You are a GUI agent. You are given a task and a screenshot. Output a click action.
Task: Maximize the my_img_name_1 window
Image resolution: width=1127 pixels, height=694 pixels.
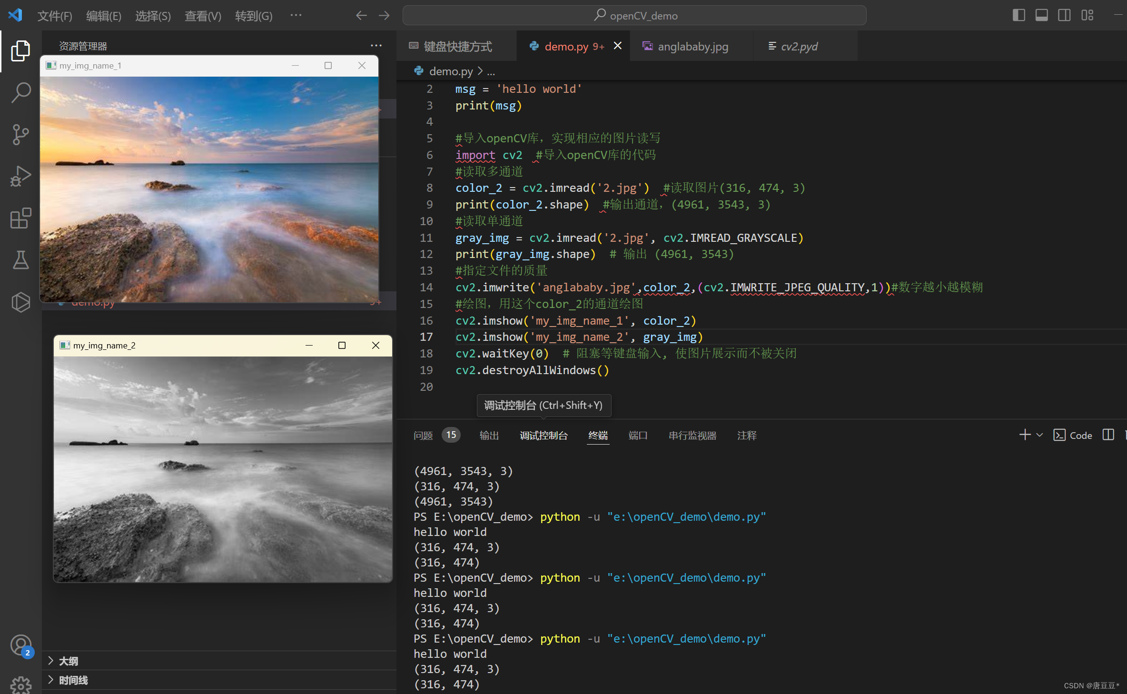coord(328,65)
